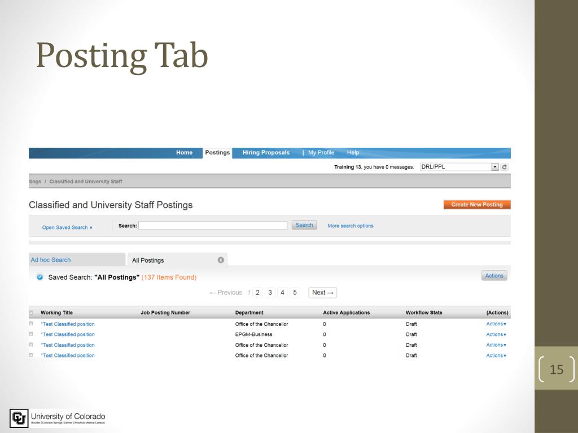Go to the Next page of results

click(323, 293)
